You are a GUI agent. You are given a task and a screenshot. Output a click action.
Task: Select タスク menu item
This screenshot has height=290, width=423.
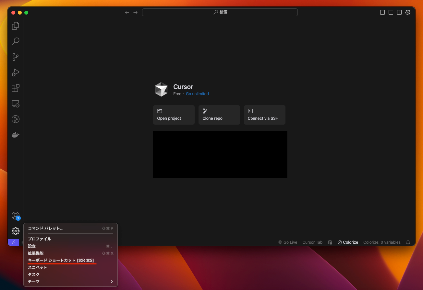tap(70, 274)
